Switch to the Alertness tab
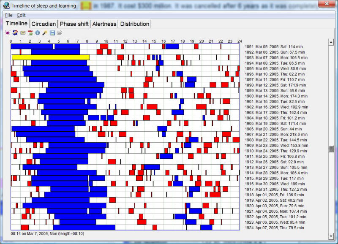The height and width of the screenshot is (244, 338). click(104, 24)
